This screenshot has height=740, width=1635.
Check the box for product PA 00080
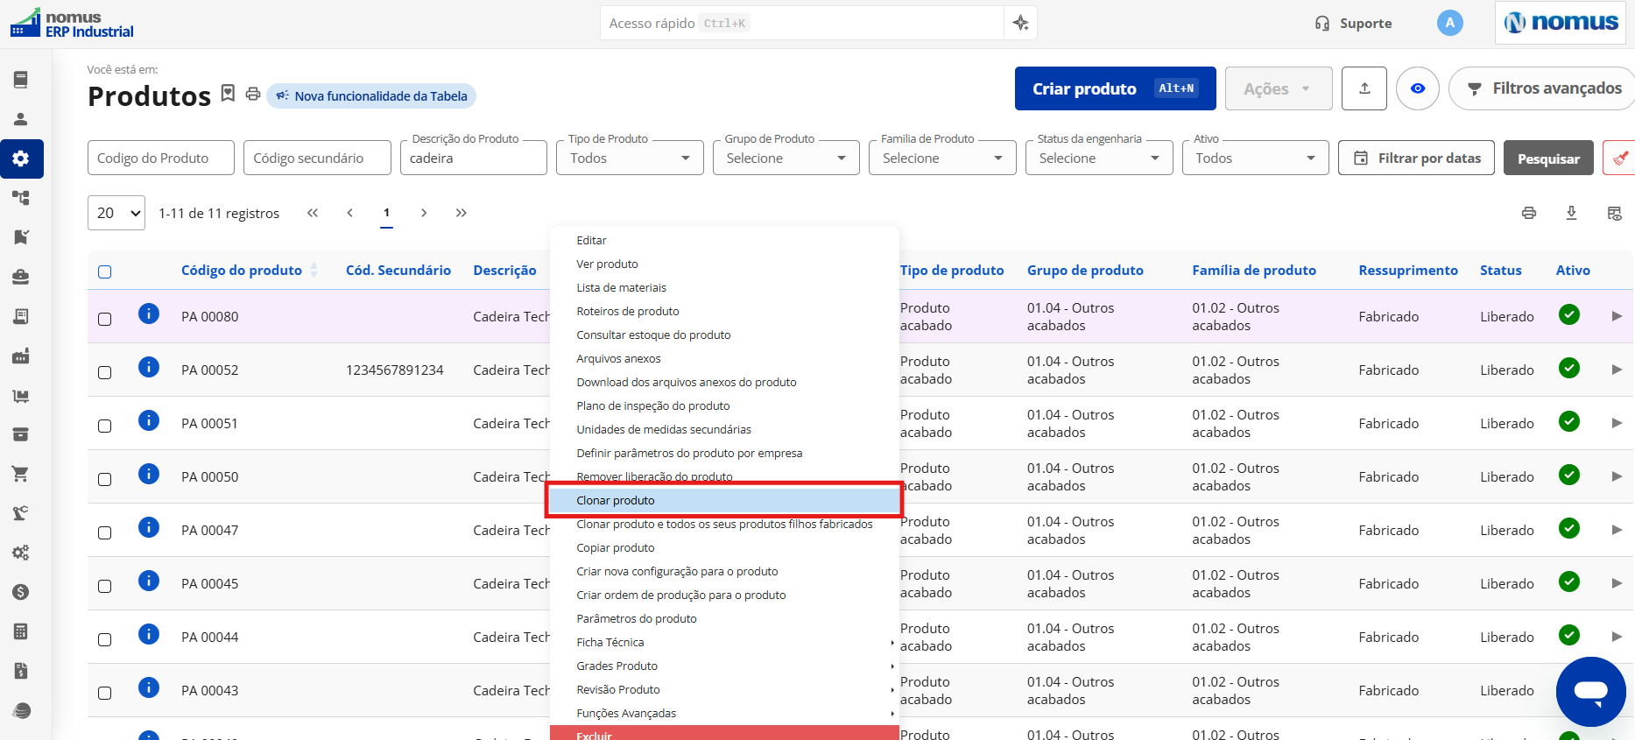pyautogui.click(x=105, y=319)
